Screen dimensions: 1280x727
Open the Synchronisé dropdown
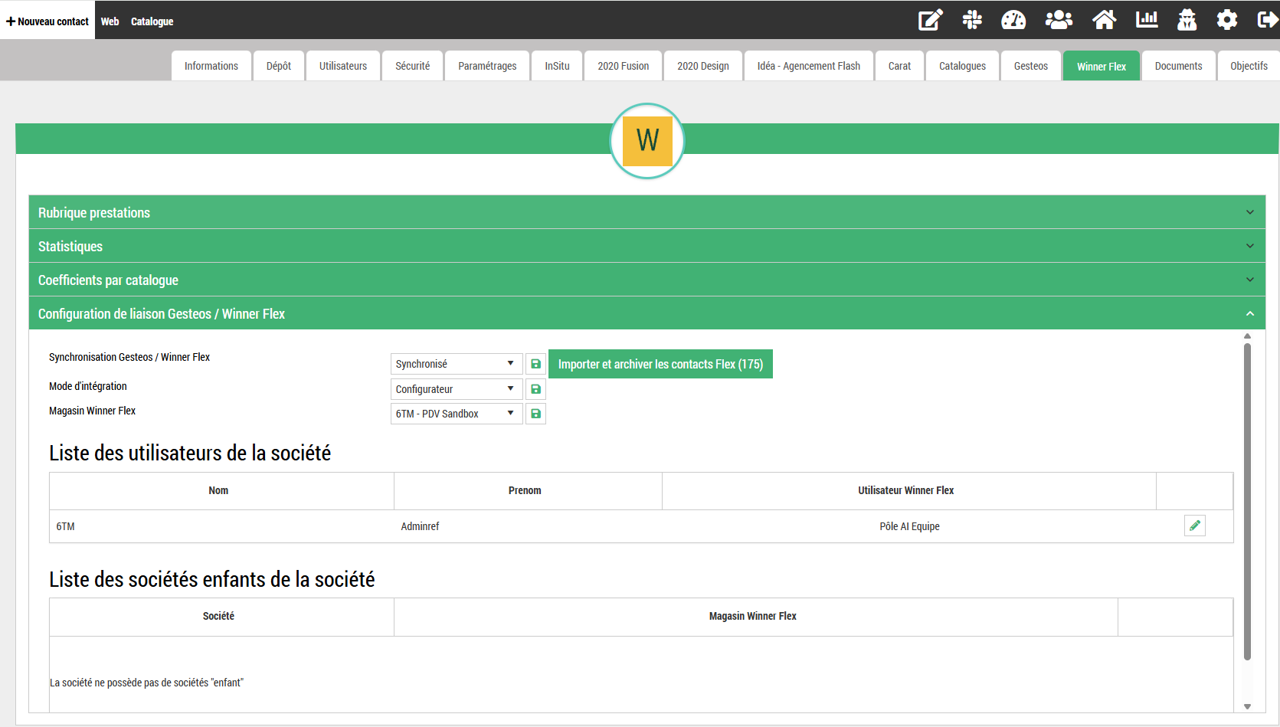[456, 364]
